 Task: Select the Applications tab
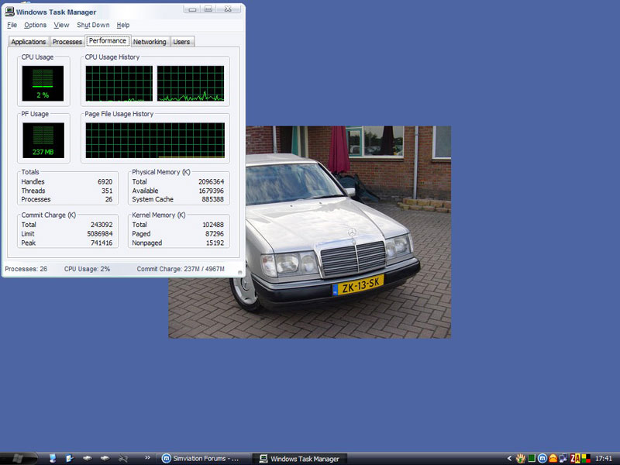click(29, 42)
